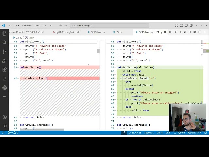
Task: Change indentation via Spaces: 2
Action: 149,133
